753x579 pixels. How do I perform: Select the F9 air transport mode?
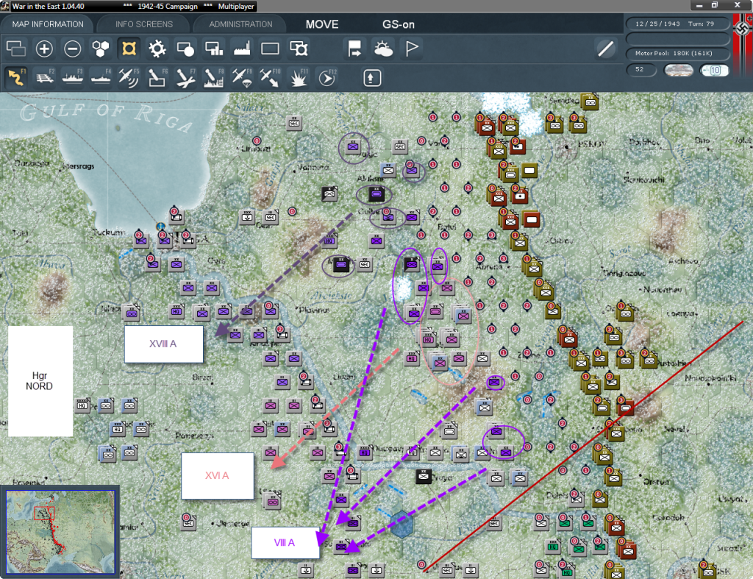click(241, 77)
